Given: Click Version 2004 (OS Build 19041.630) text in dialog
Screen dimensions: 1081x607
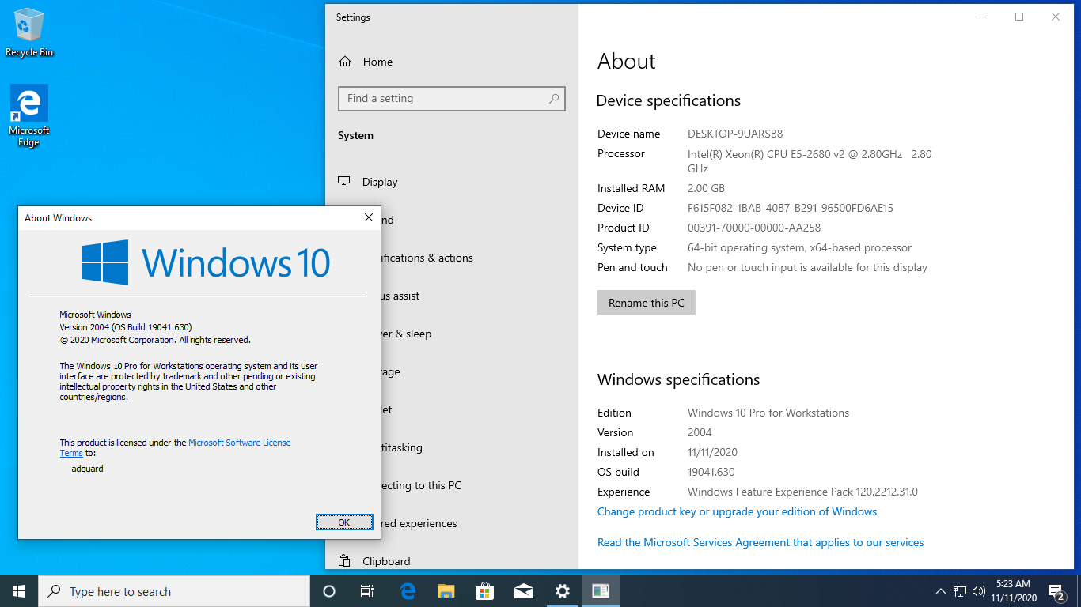Looking at the screenshot, I should tap(126, 327).
